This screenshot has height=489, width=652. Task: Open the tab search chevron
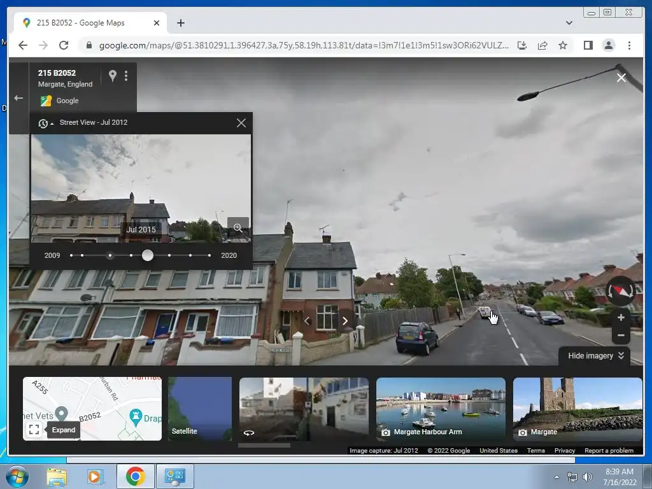click(569, 23)
